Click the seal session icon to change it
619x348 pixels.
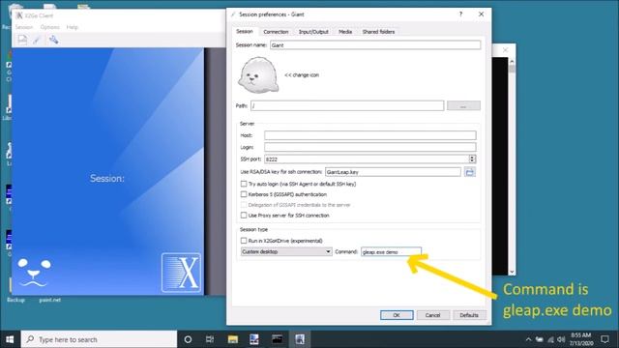coord(258,75)
